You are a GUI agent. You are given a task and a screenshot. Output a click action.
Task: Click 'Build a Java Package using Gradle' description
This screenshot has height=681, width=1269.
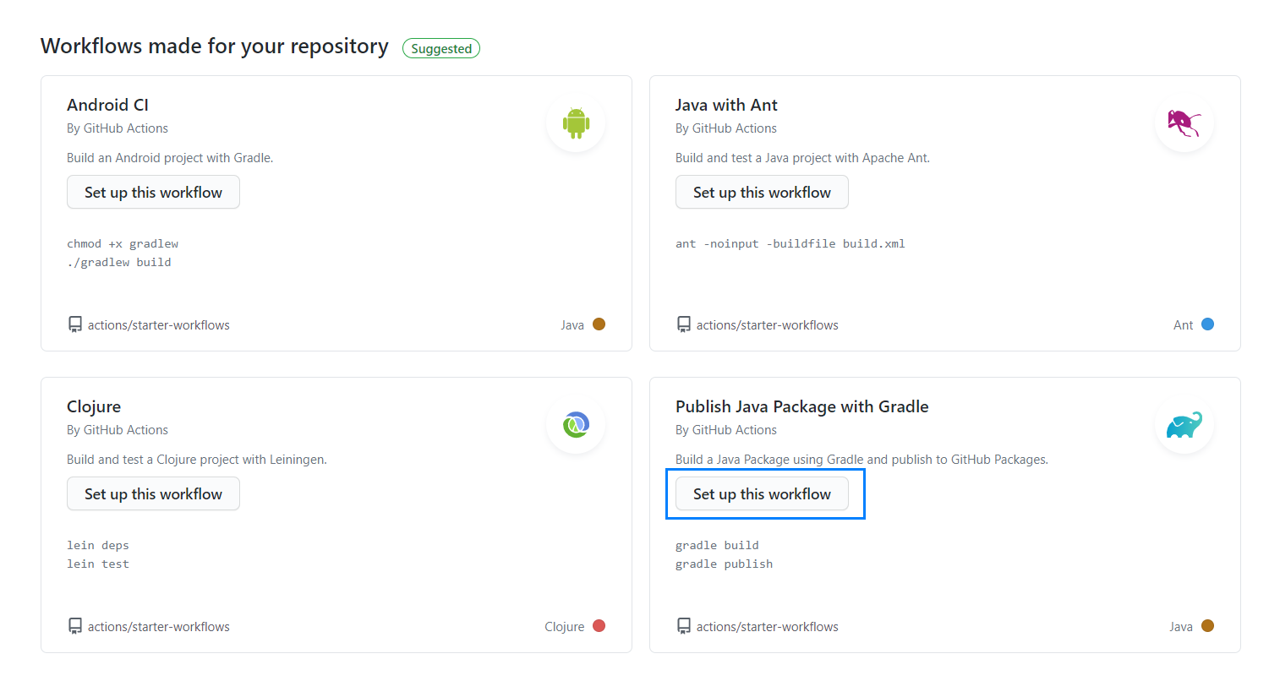pyautogui.click(x=861, y=460)
